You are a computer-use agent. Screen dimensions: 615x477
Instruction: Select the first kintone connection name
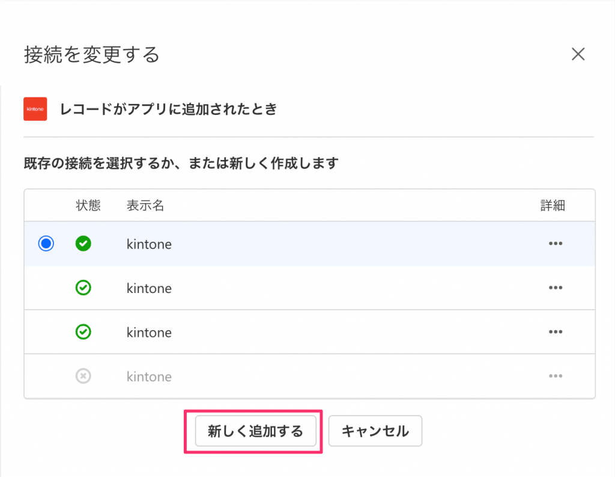pos(149,244)
